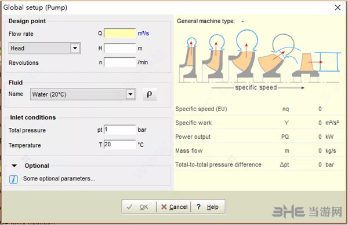This screenshot has width=348, height=225.
Task: Click the Optional section heading
Action: coord(37,165)
